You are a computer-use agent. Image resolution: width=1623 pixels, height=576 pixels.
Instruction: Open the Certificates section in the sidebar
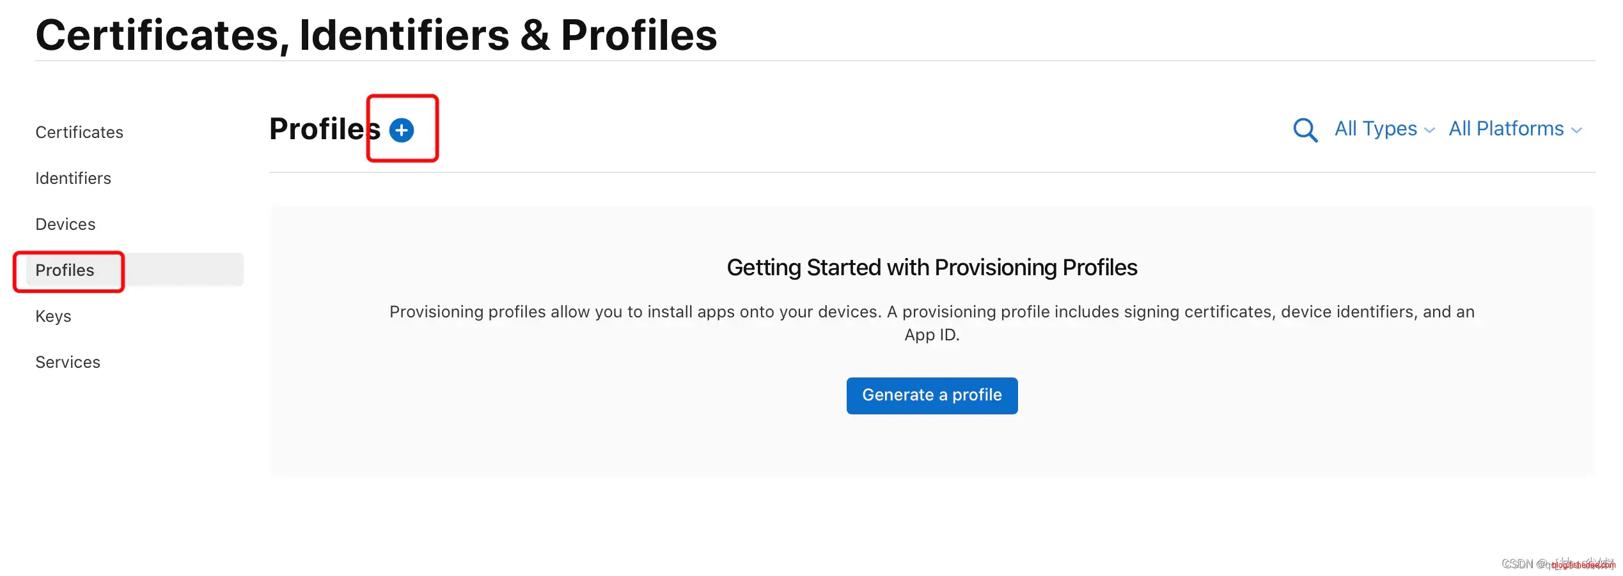79,132
